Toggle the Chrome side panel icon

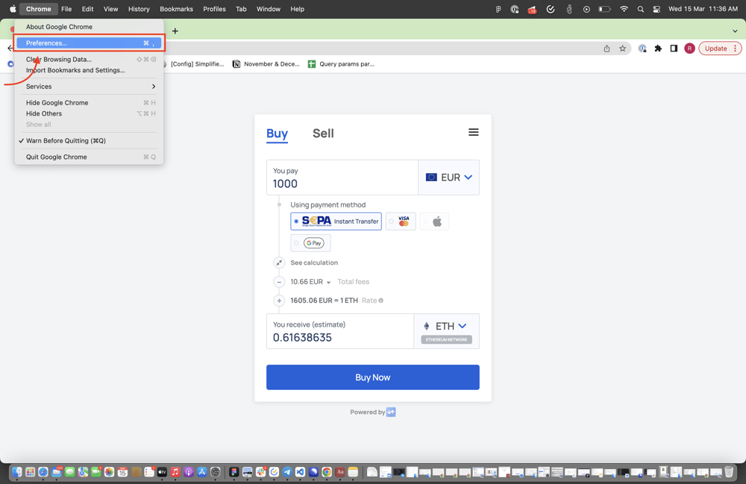tap(674, 48)
